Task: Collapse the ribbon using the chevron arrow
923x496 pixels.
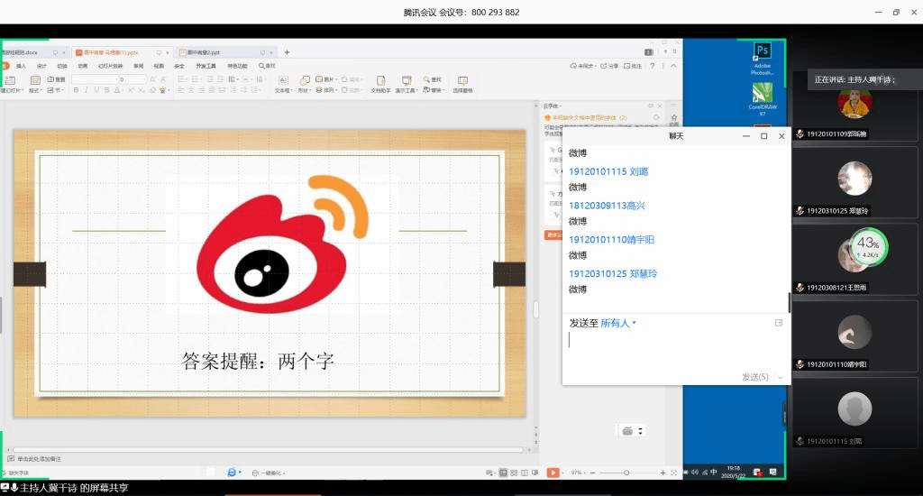Action: (672, 66)
